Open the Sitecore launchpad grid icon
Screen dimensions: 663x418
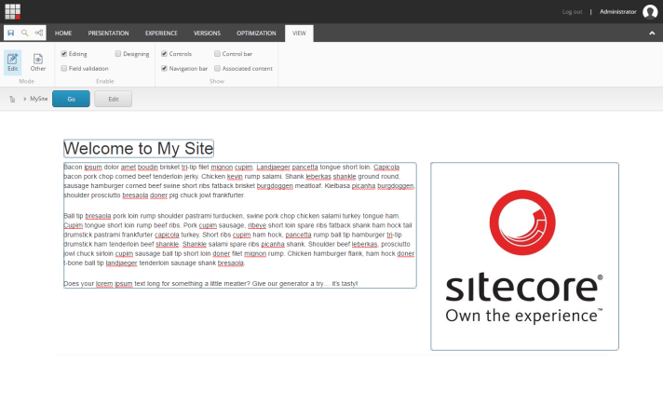point(12,11)
